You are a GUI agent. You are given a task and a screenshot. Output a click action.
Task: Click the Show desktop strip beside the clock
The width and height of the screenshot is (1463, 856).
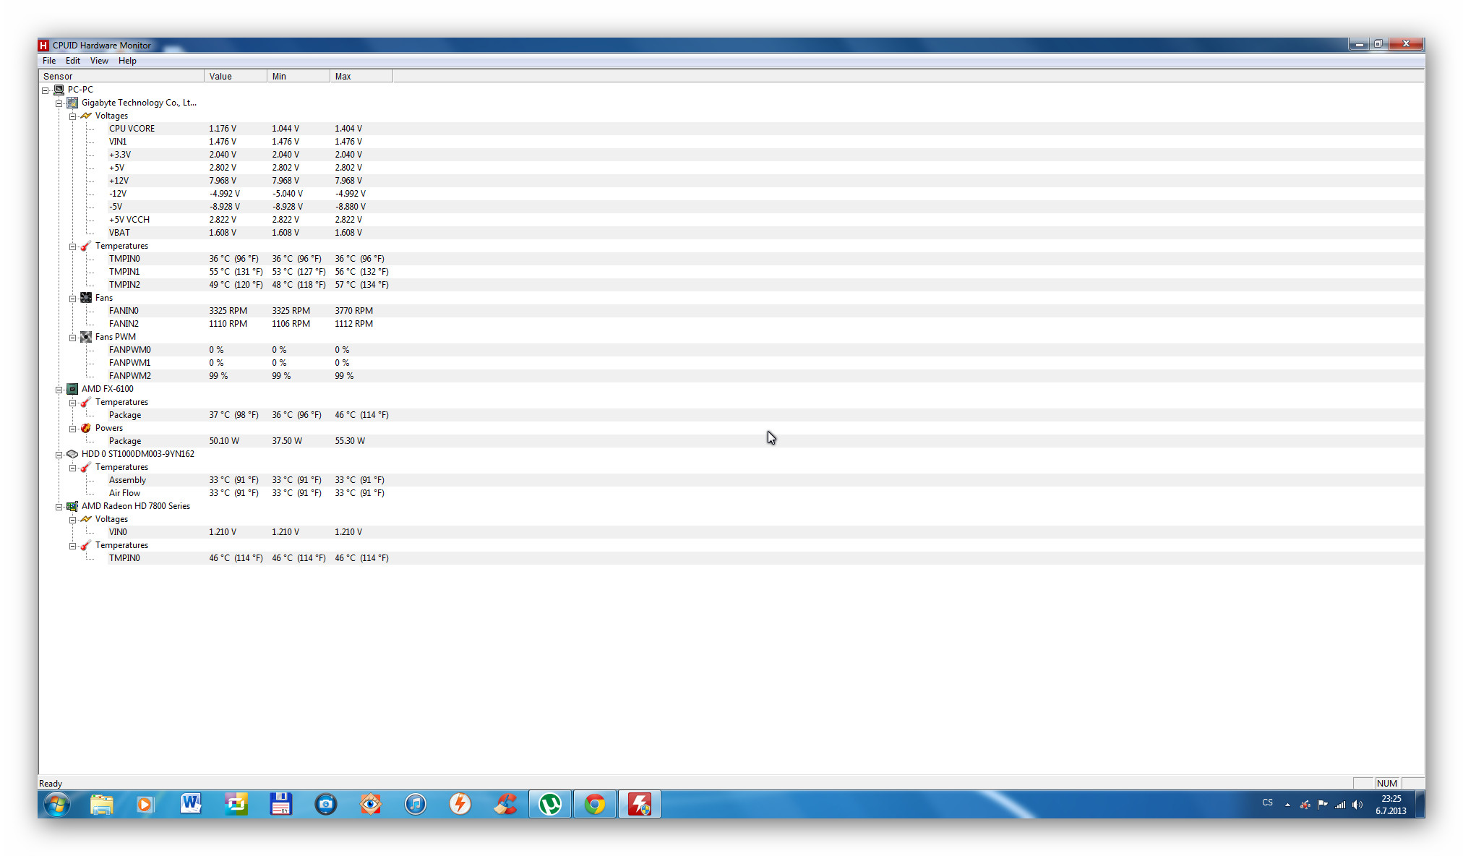pos(1419,804)
